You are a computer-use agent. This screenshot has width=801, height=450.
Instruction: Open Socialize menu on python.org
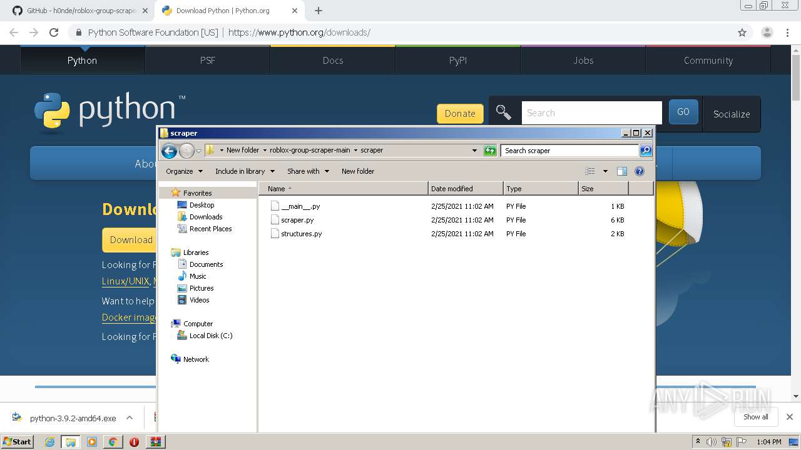pyautogui.click(x=732, y=114)
